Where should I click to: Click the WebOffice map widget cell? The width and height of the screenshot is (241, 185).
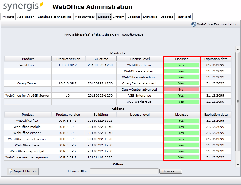[x=27, y=151]
